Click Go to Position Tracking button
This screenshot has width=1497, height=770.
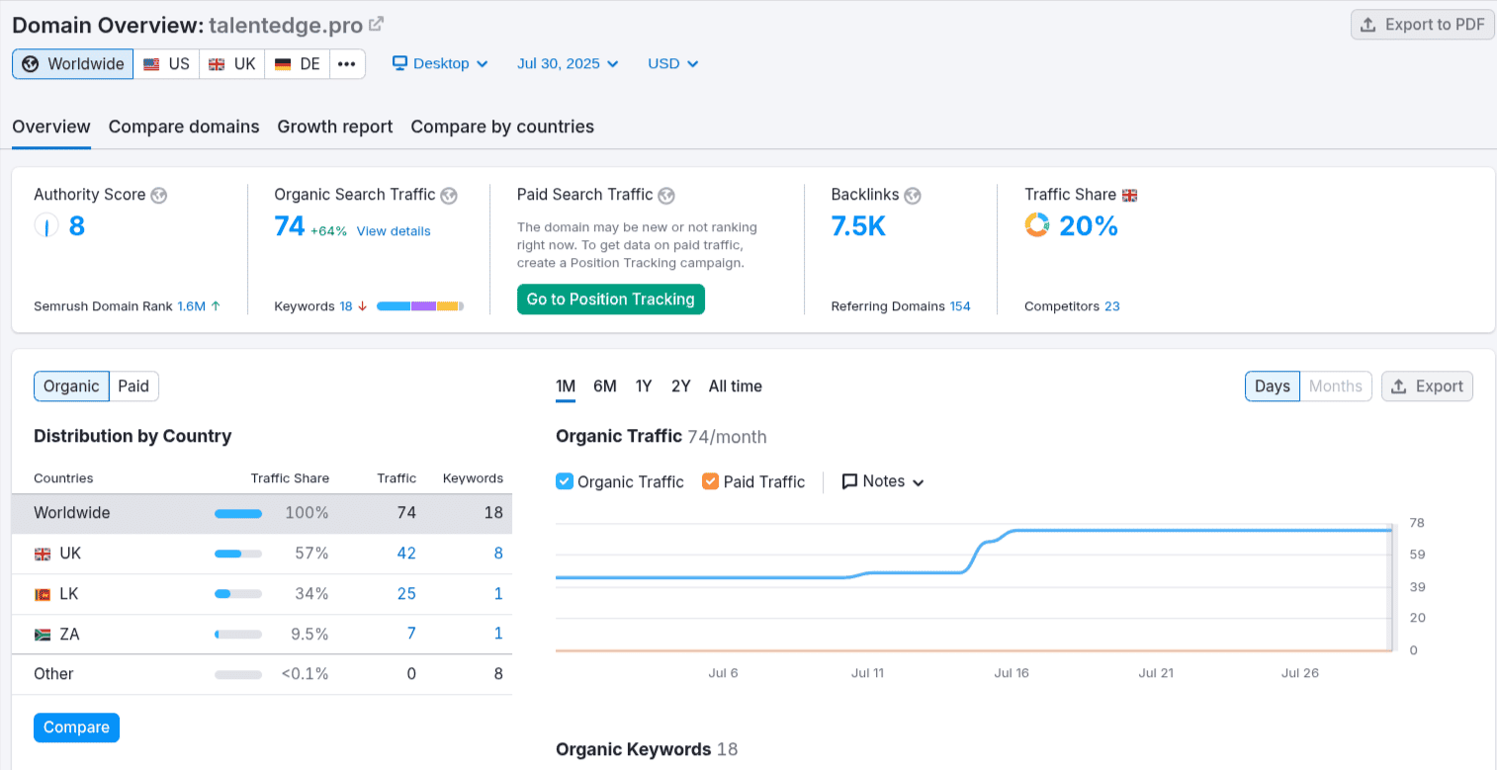pyautogui.click(x=611, y=299)
